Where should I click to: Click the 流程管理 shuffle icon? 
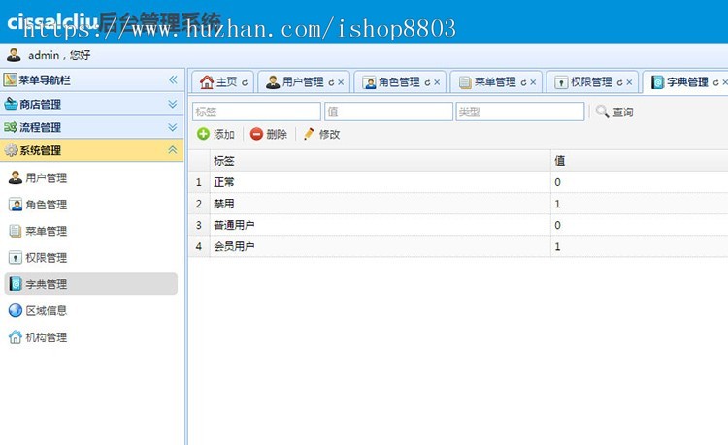click(11, 127)
